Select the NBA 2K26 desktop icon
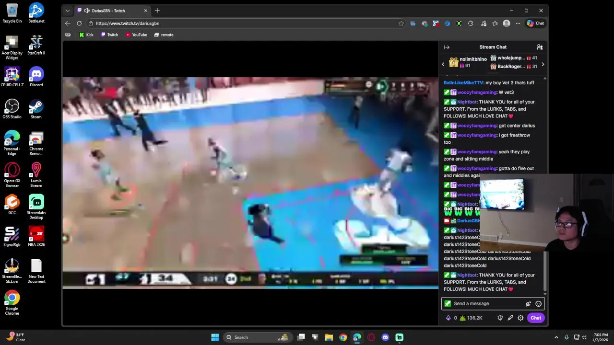This screenshot has height=345, width=614. pos(36,237)
